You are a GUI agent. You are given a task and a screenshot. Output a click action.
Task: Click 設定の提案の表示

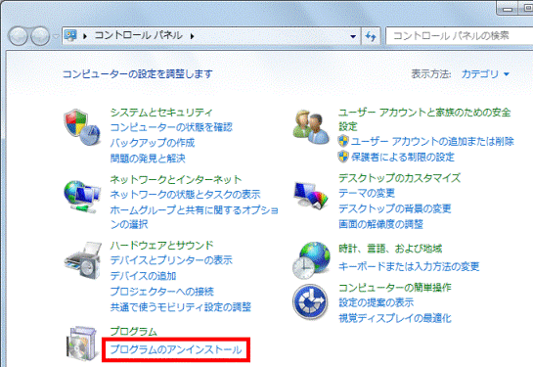(376, 302)
